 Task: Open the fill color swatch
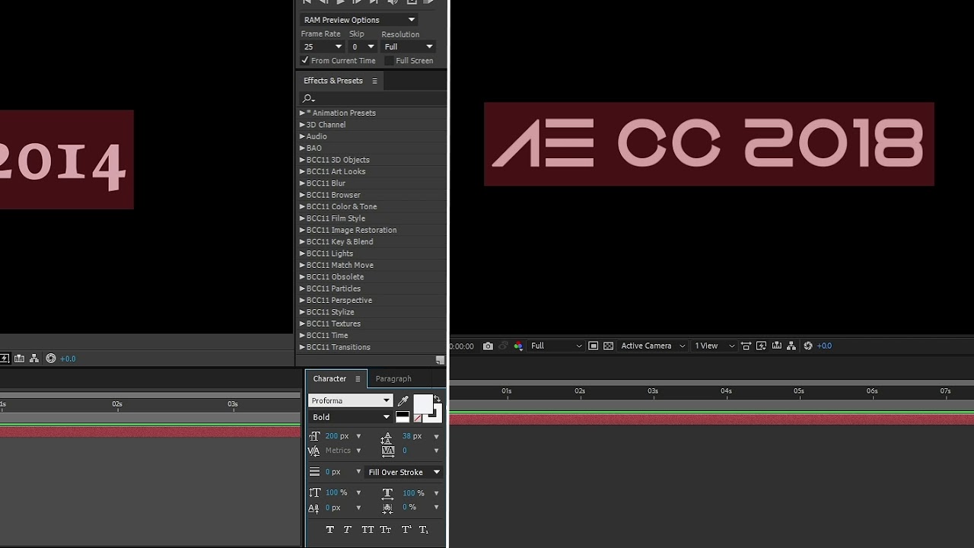422,404
